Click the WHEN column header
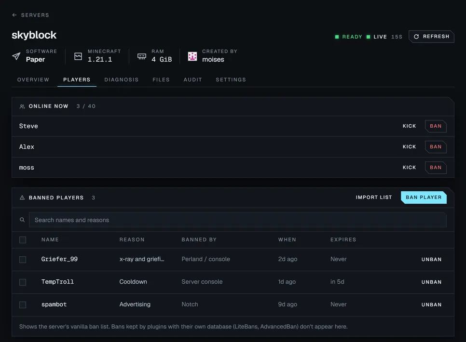Screen dimensions: 466x342 287,239
